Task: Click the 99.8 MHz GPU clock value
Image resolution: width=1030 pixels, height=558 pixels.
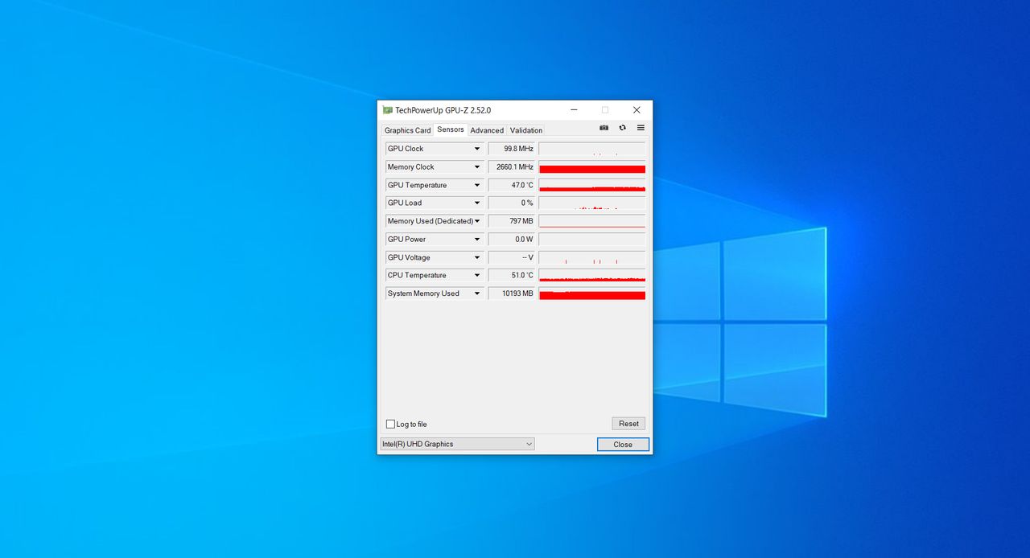Action: click(x=512, y=149)
